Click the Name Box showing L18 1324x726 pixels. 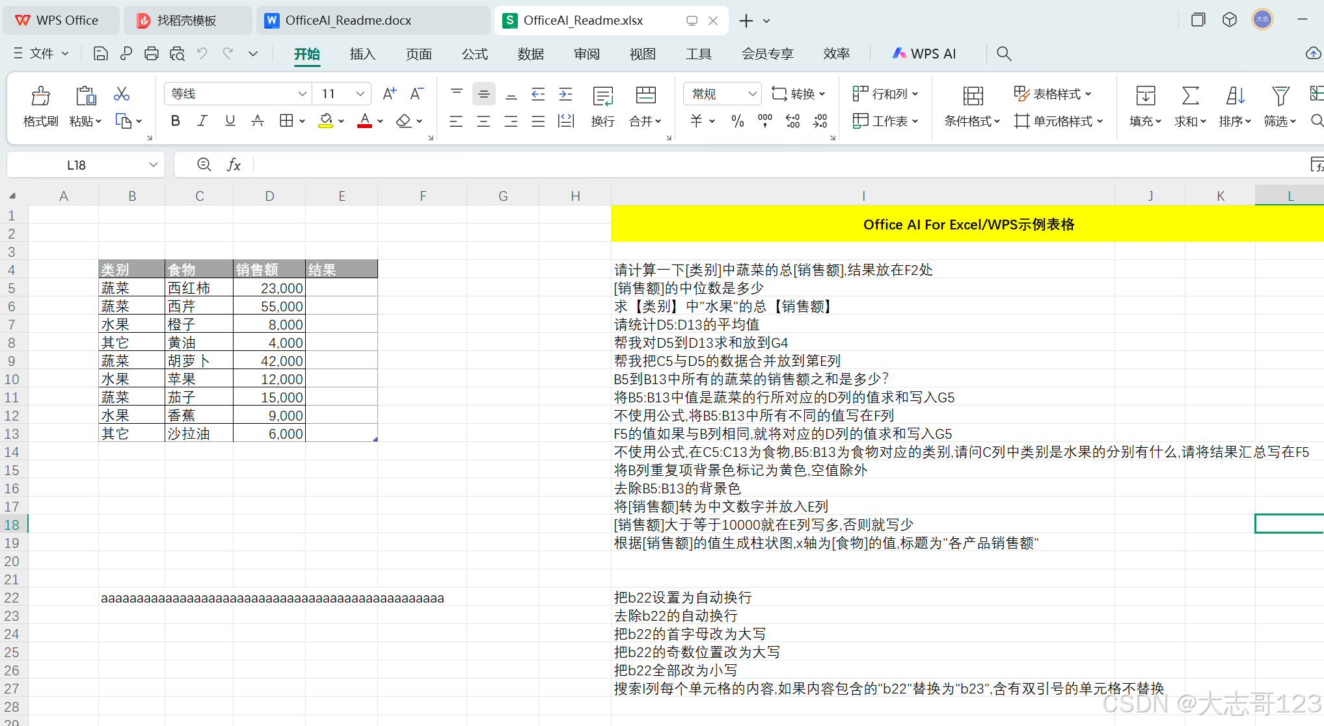tap(76, 165)
